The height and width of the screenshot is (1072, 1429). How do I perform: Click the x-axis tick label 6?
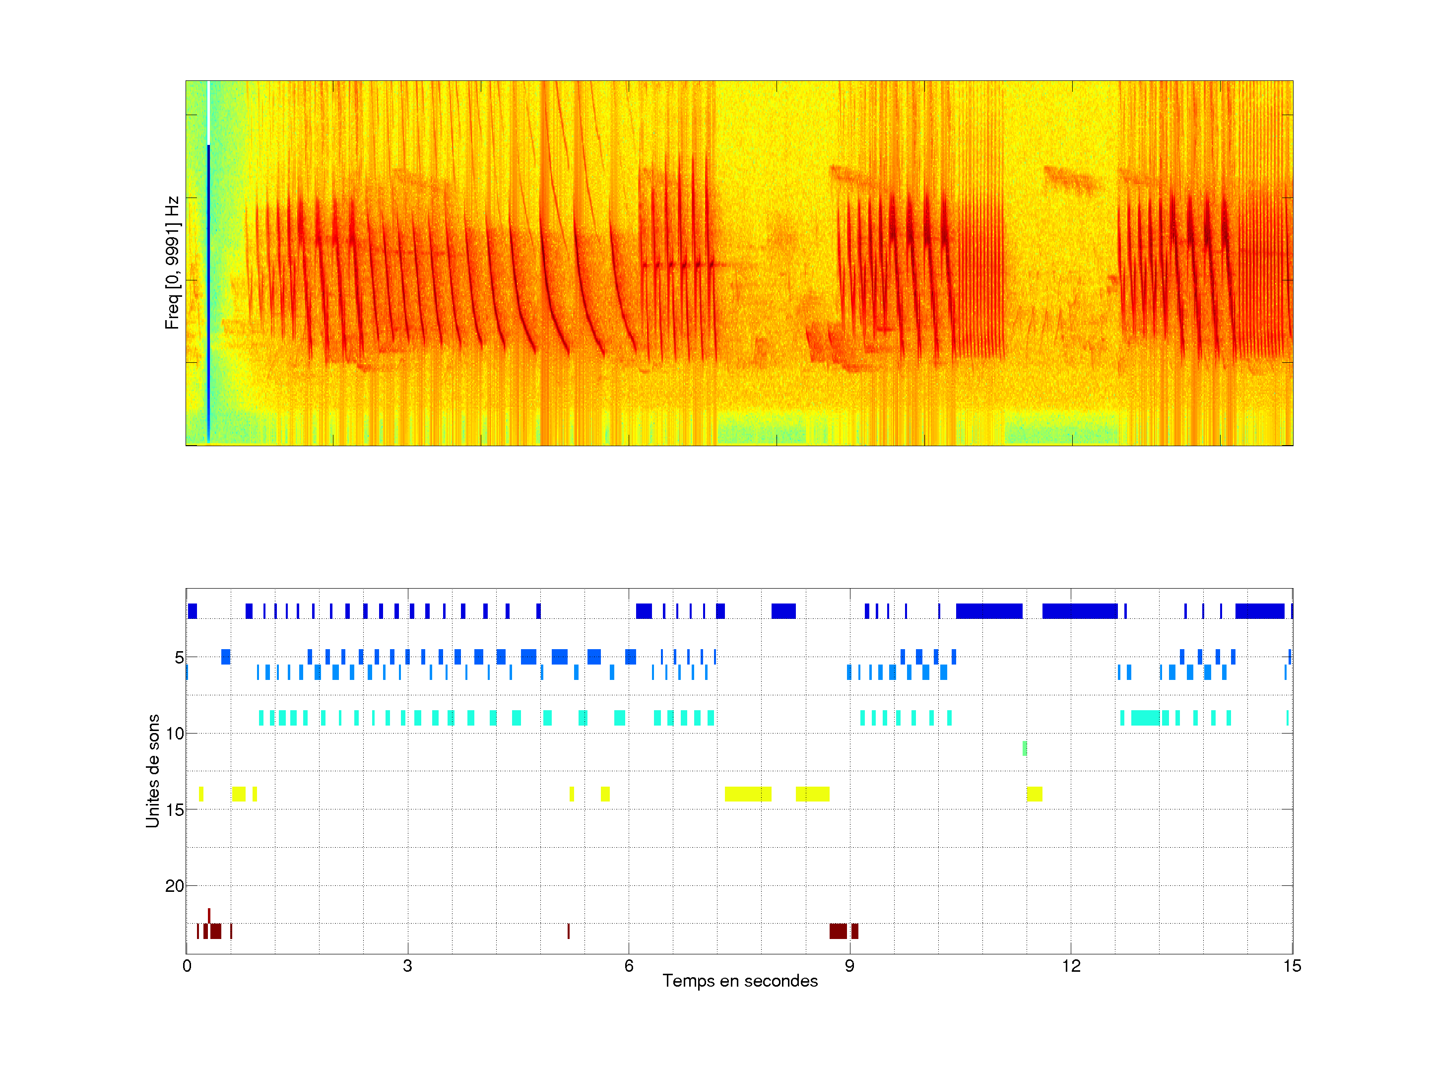click(x=629, y=965)
